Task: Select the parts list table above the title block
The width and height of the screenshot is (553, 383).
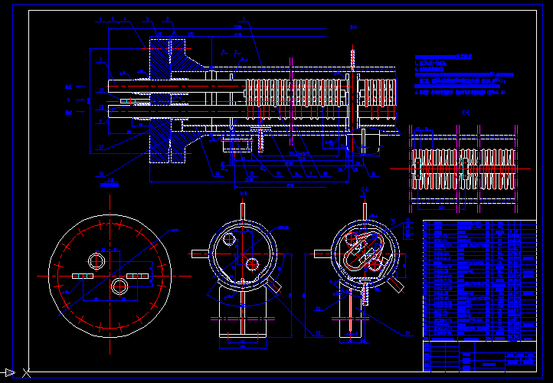Action: (479, 280)
